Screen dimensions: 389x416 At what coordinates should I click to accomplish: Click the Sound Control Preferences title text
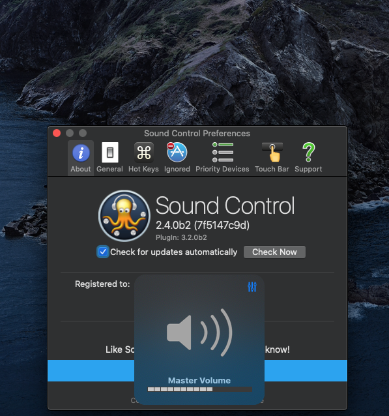click(x=197, y=133)
